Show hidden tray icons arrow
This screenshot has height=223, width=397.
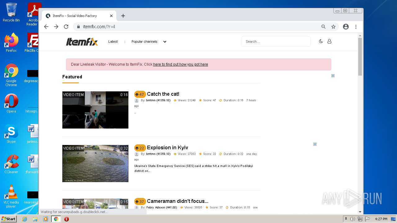click(346, 219)
